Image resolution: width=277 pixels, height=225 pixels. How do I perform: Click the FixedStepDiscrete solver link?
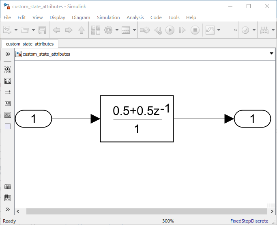click(249, 221)
